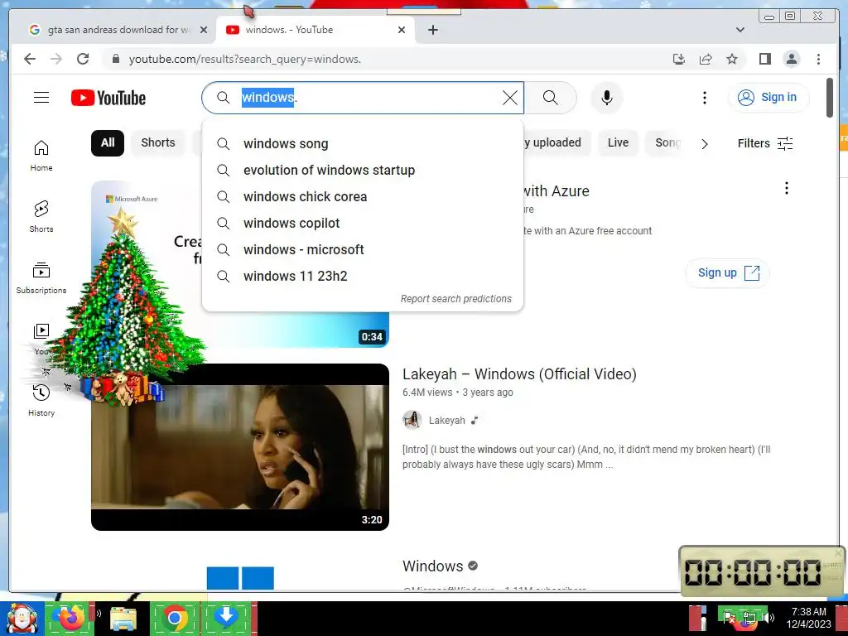Click the install app icon in the address bar
The width and height of the screenshot is (848, 636).
click(679, 59)
